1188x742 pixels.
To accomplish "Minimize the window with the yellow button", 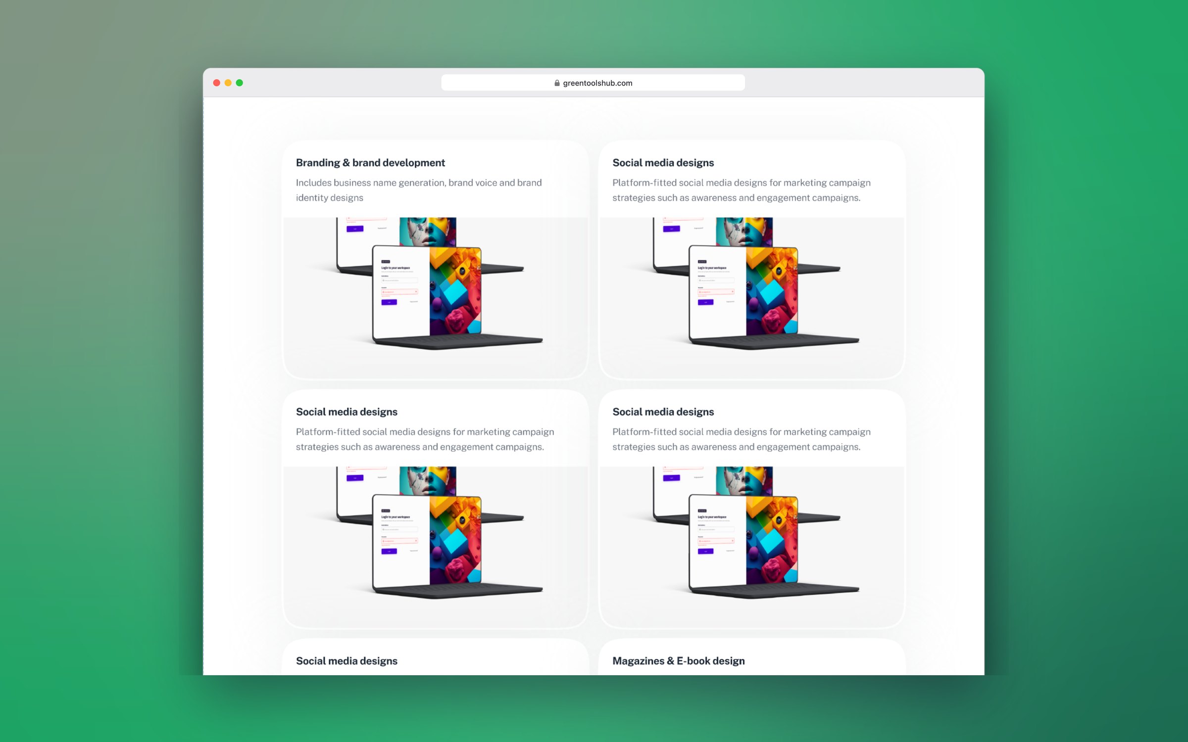I will point(228,83).
